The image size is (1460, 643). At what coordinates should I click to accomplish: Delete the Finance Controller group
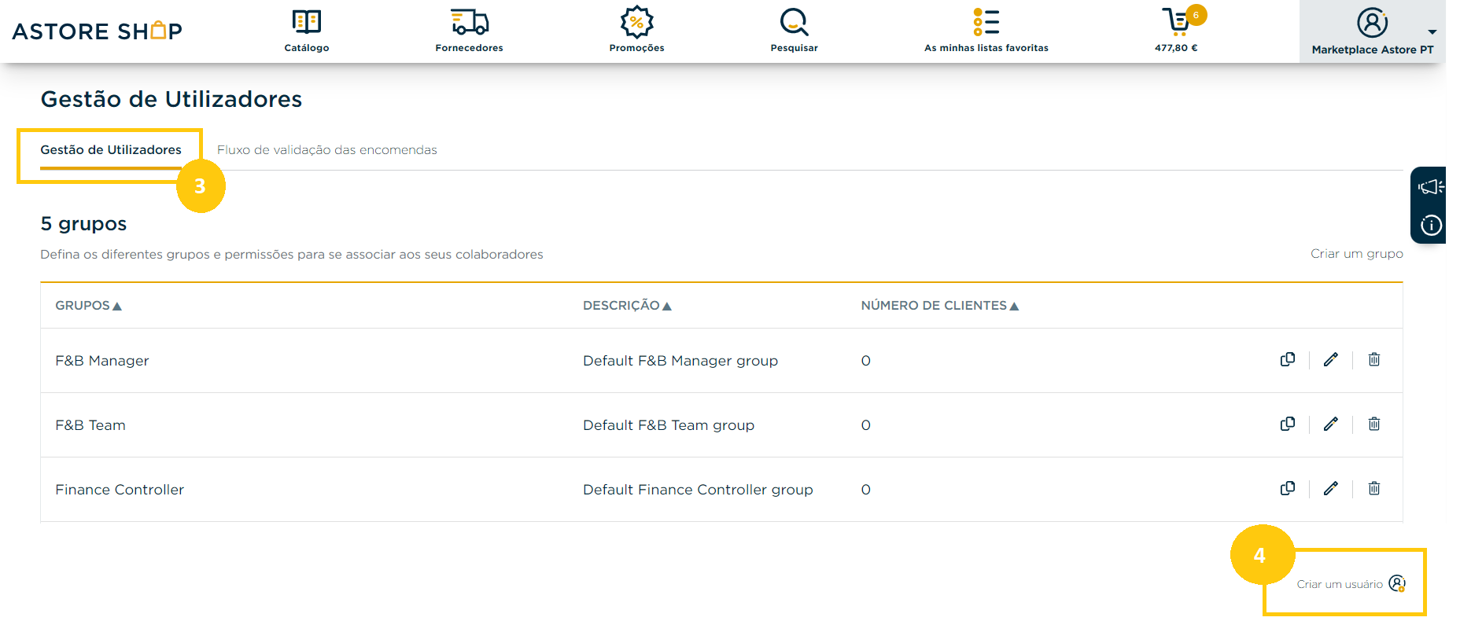1374,488
